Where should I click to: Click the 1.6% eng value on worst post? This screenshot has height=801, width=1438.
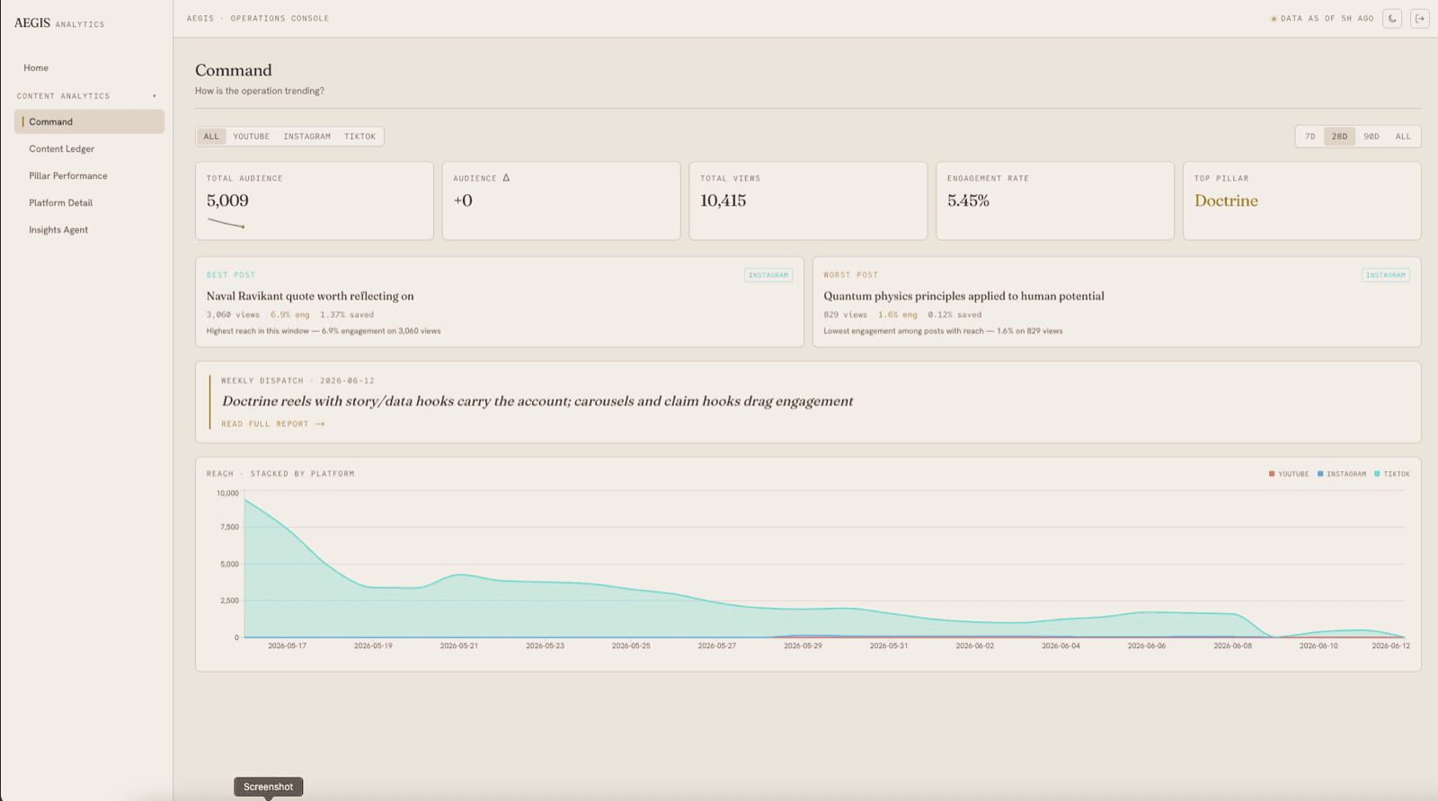tap(897, 315)
